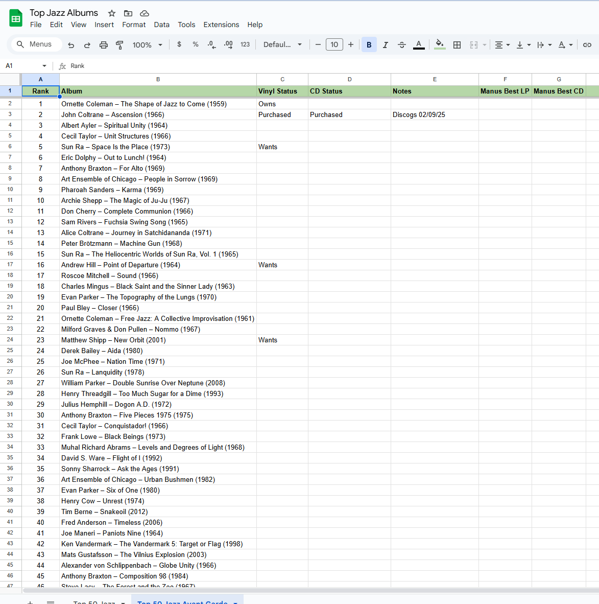Pick a cell fill color
The height and width of the screenshot is (604, 599).
pos(440,45)
